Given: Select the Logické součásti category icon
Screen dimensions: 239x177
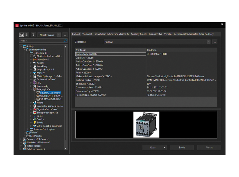Looking at the screenshot, I should (x=35, y=69).
